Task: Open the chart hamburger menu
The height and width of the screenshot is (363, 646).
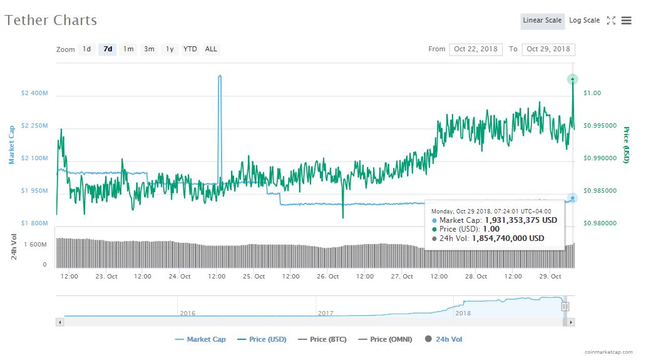Action: (x=627, y=21)
